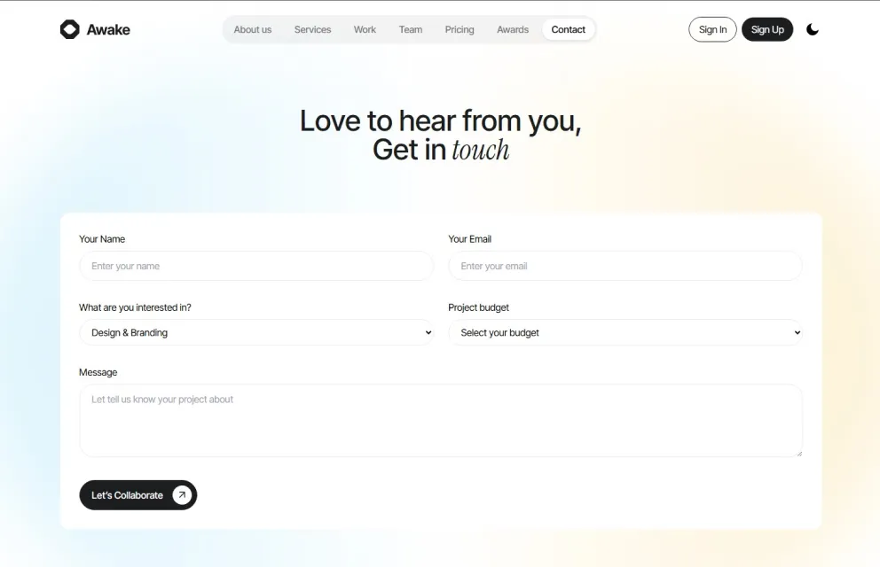
Task: Open the Pricing nav item
Action: tap(460, 30)
